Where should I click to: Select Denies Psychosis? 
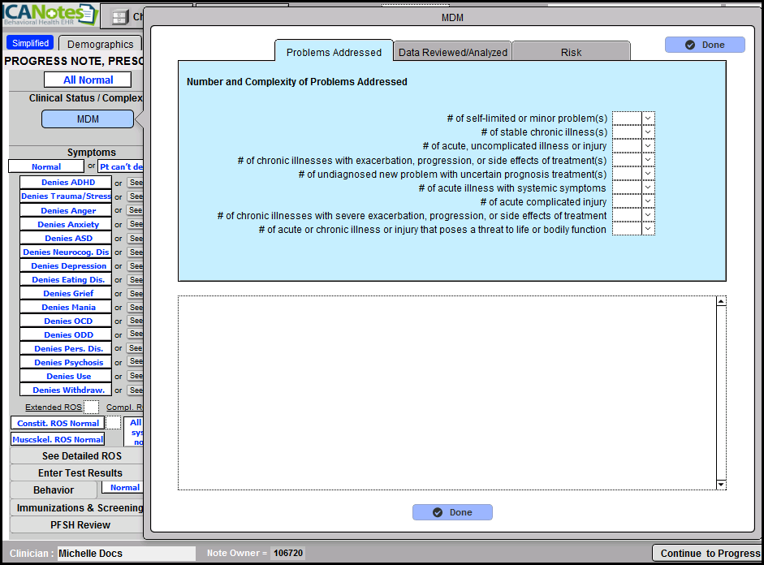tap(66, 362)
